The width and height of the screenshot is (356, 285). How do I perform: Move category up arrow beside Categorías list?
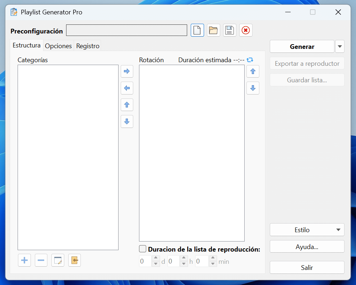point(127,105)
